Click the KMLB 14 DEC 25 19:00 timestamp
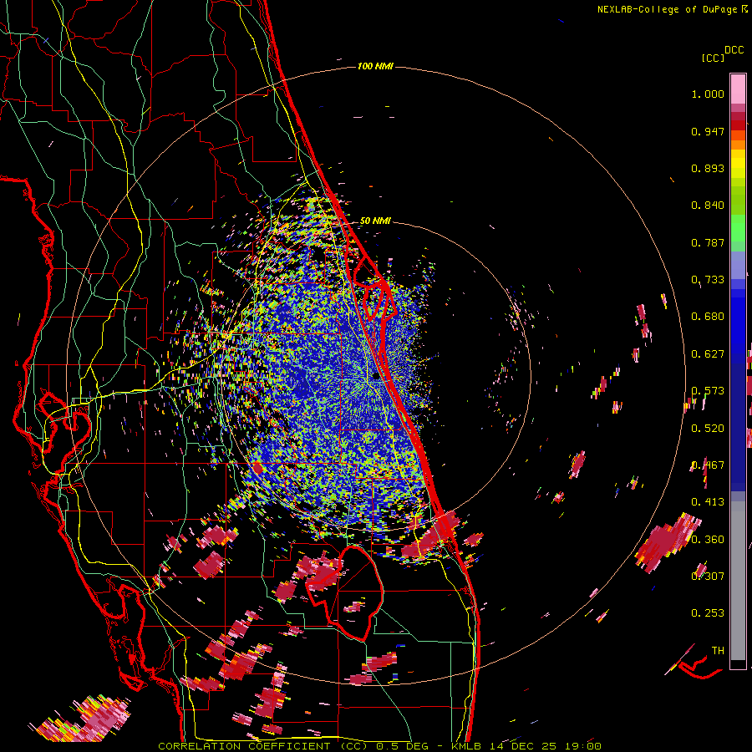752x752 pixels. (526, 746)
